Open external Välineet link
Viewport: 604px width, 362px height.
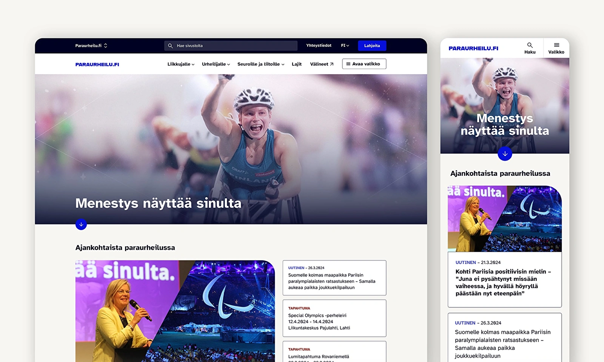[322, 64]
